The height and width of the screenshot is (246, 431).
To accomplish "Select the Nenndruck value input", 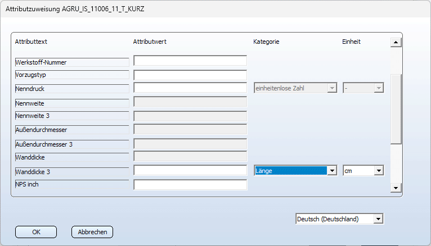I will 190,88.
